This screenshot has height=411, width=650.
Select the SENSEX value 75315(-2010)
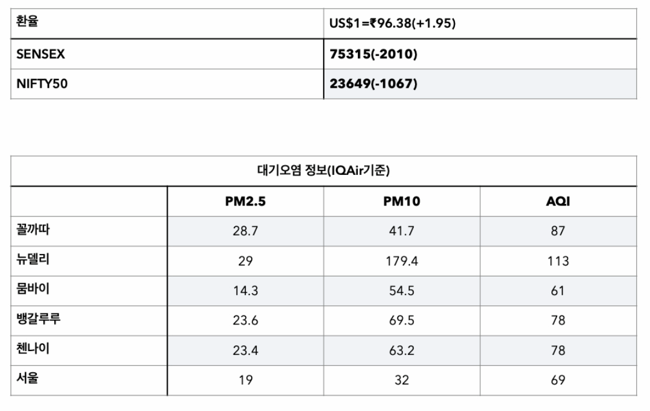coord(373,54)
